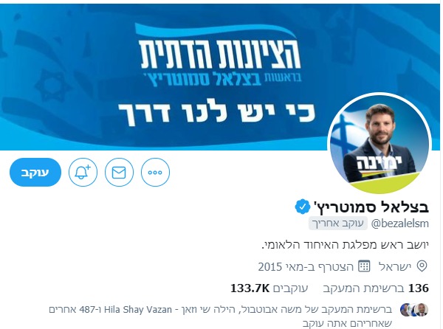Click the blue verified badge icon
The height and width of the screenshot is (329, 443).
tap(302, 207)
